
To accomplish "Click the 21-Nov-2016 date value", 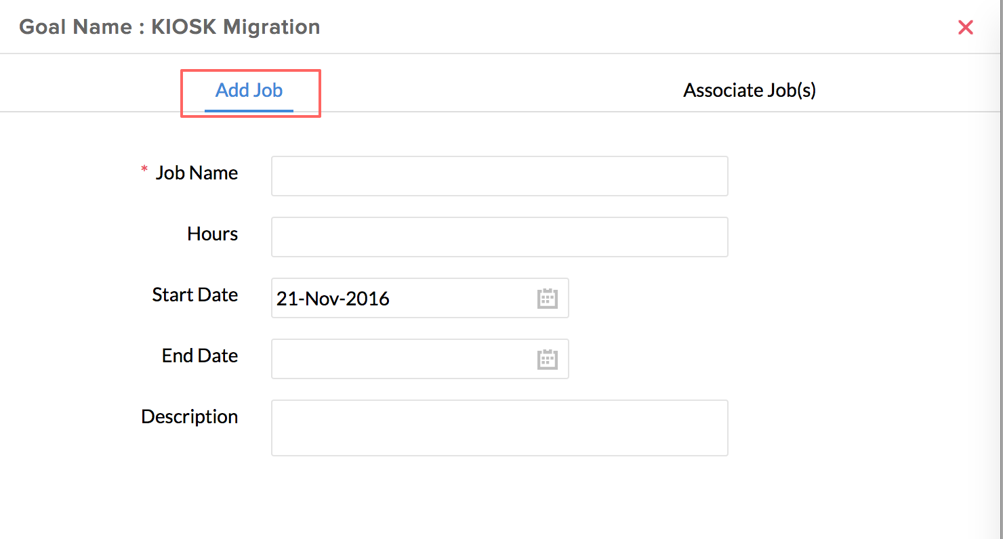I will coord(333,299).
